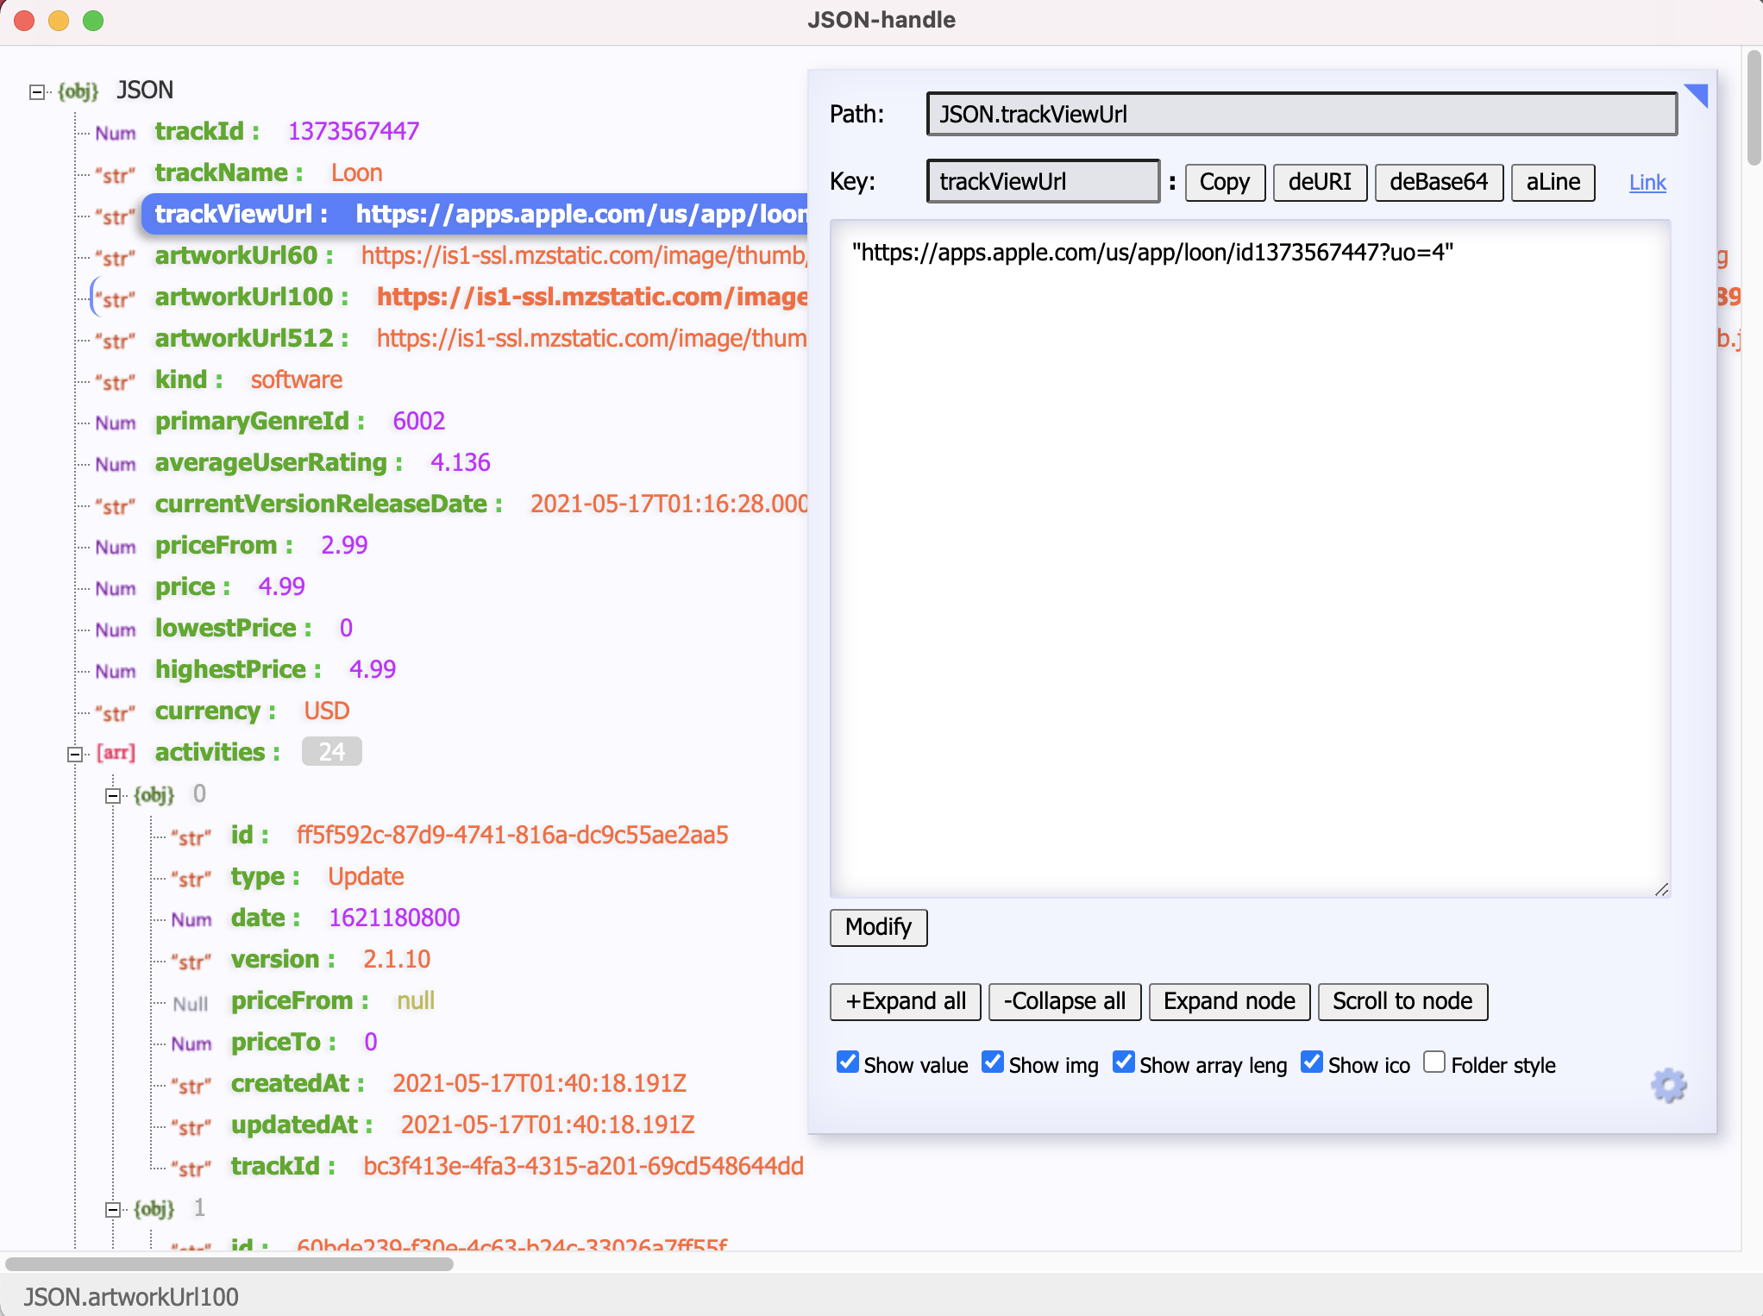Open the settings gear icon
The height and width of the screenshot is (1316, 1763).
click(1668, 1084)
